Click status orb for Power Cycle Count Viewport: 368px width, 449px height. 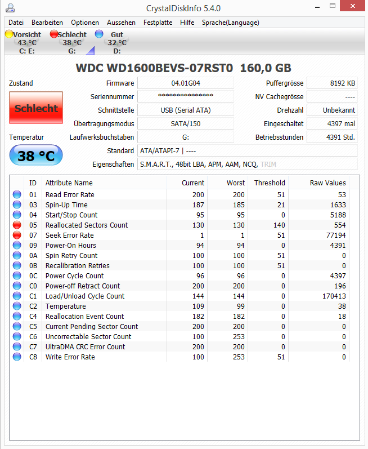click(17, 275)
